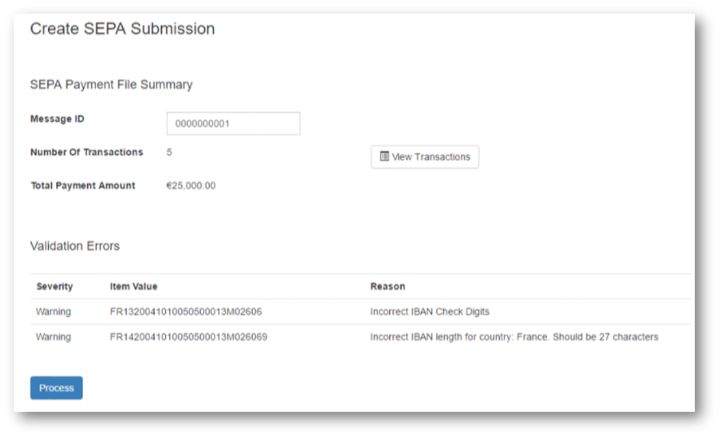The height and width of the screenshot is (439, 722).
Task: Click the Process button
Action: point(57,388)
